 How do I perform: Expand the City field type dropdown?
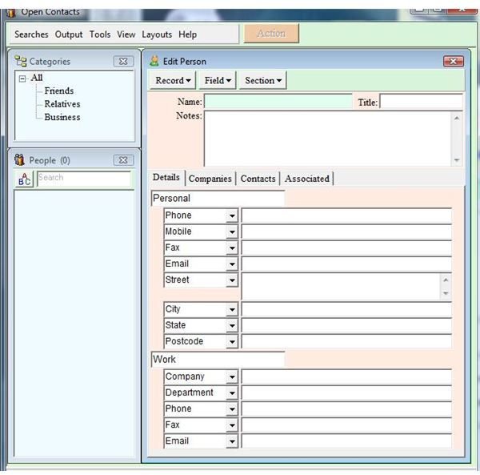(232, 309)
